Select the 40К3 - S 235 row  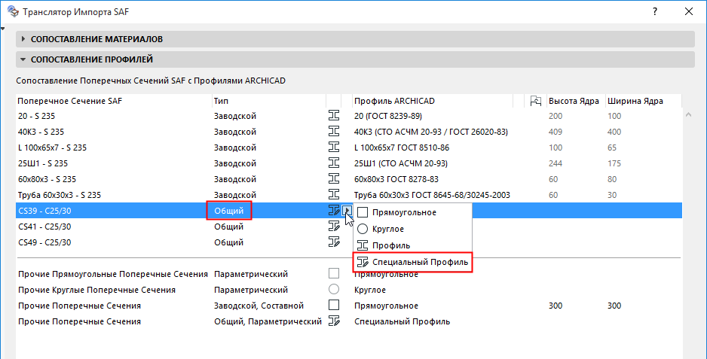click(x=348, y=132)
